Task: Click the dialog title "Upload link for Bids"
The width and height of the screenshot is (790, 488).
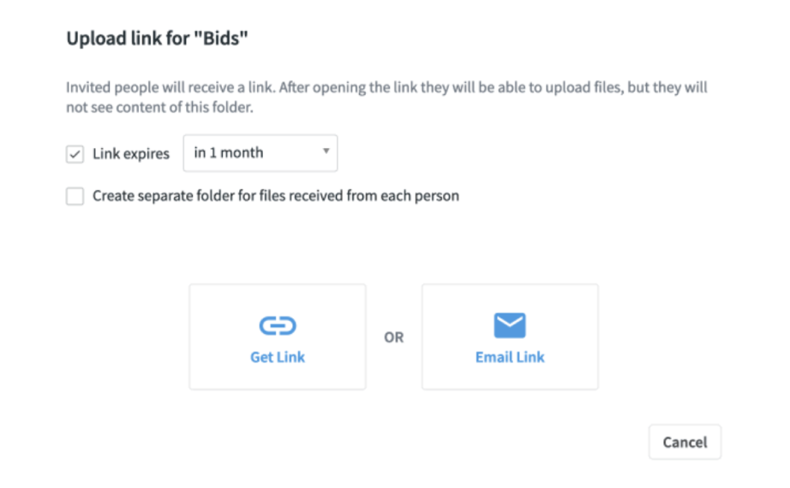Action: [x=157, y=38]
